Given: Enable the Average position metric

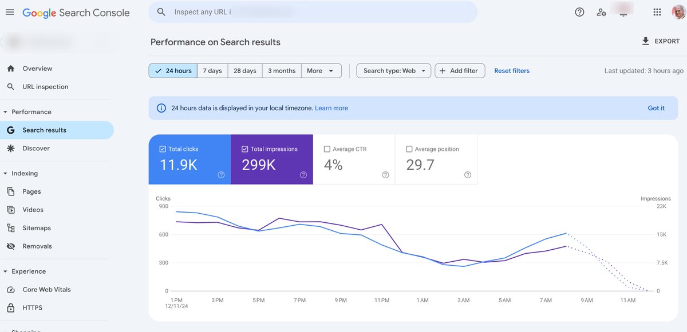Looking at the screenshot, I should pos(409,149).
